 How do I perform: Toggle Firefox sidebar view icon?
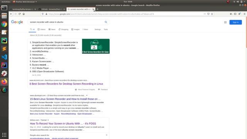235,14
